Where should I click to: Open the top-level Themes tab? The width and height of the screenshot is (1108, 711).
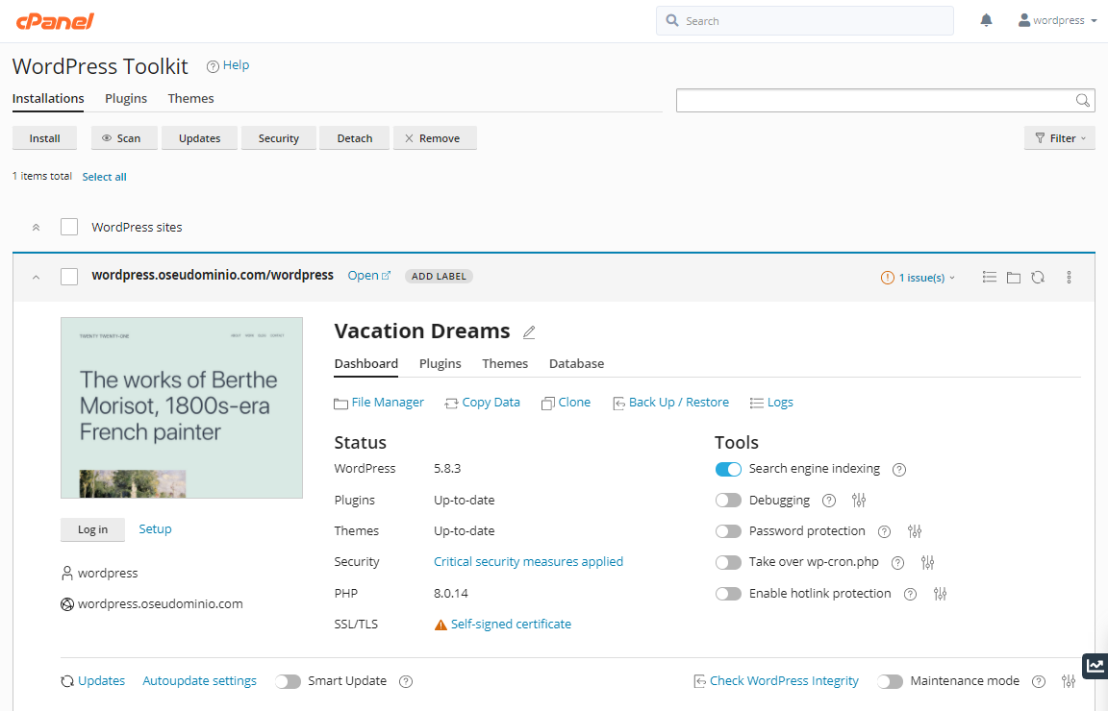coord(190,99)
